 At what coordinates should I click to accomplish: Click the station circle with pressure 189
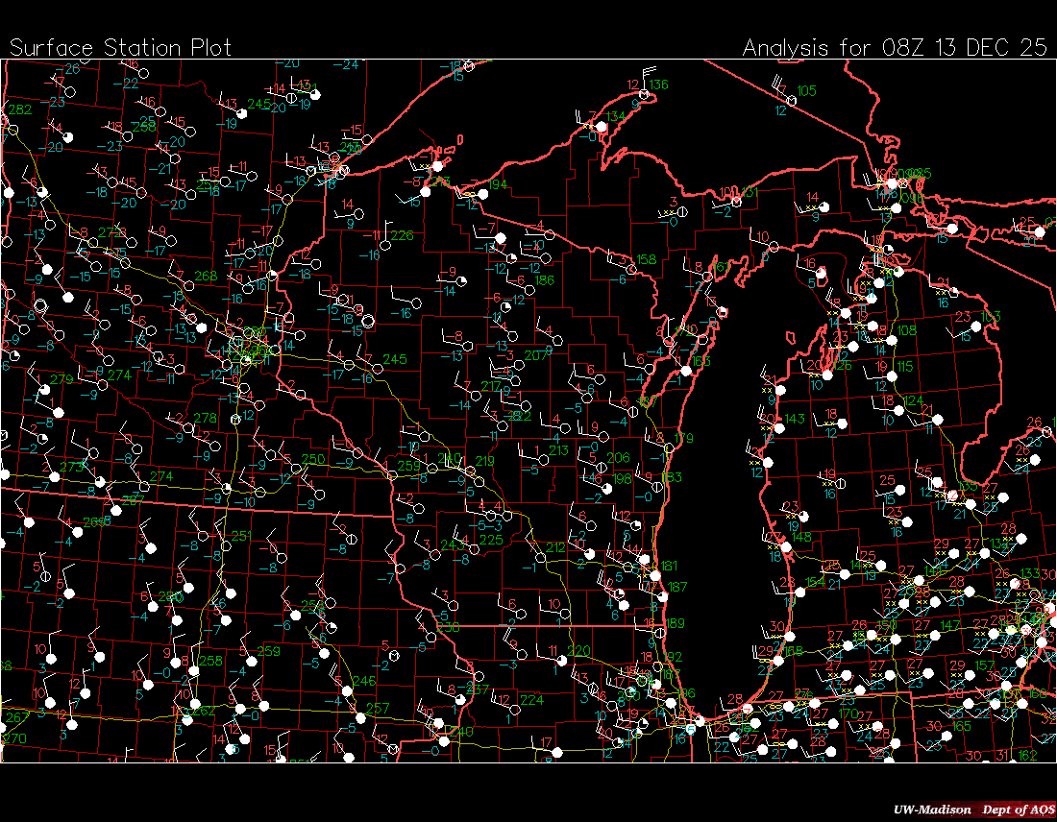(657, 633)
